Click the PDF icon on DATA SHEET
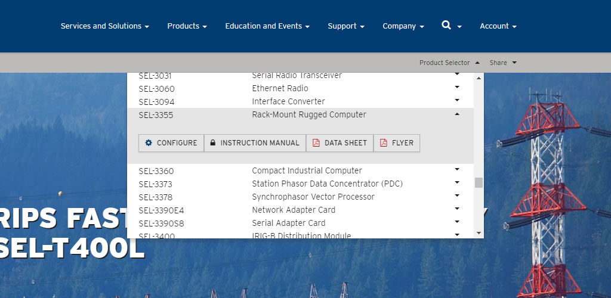The image size is (611, 298). click(x=316, y=143)
